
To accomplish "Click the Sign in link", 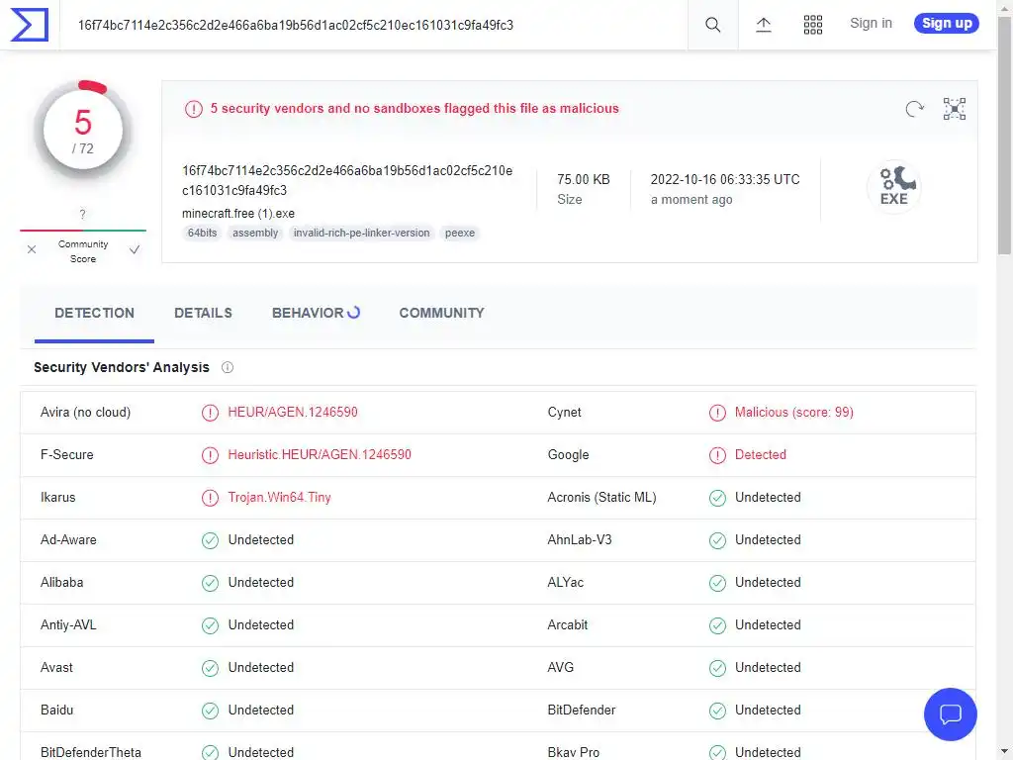I will coord(871,24).
